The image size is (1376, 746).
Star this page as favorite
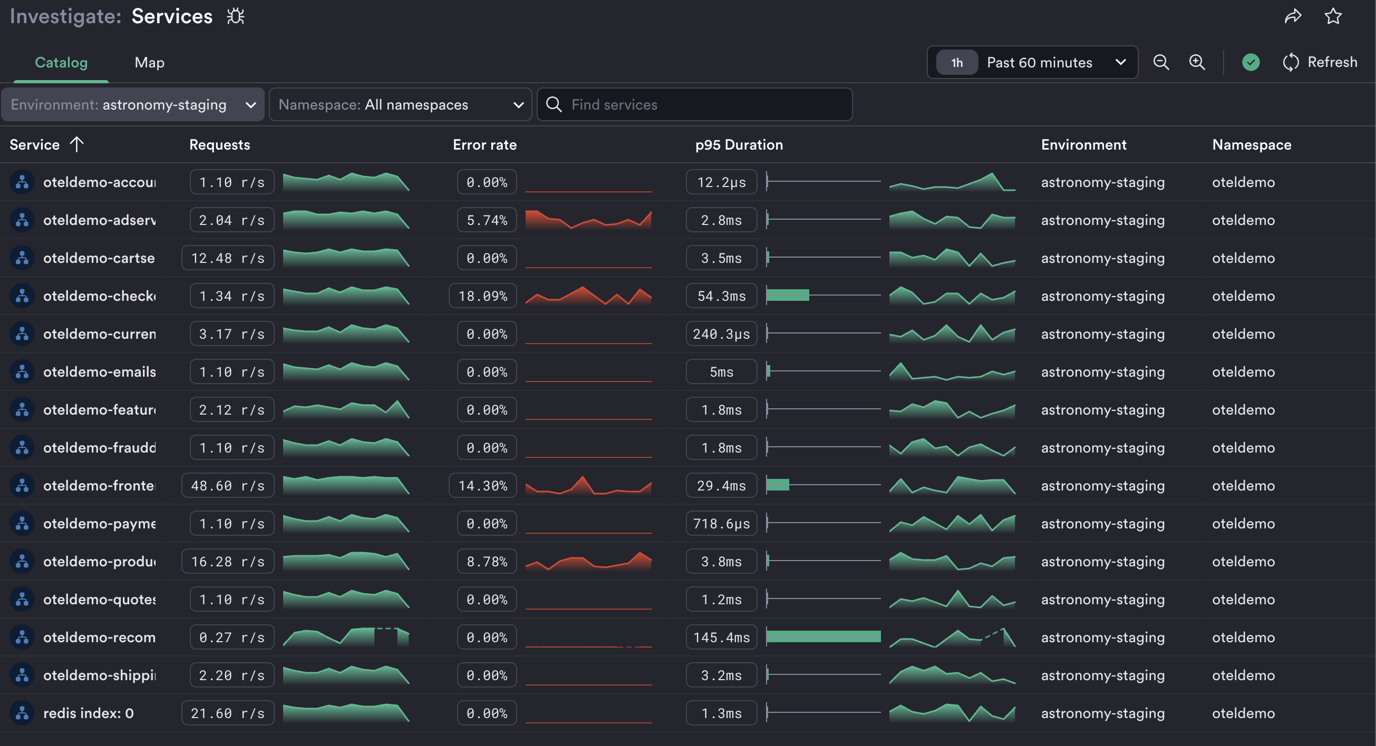[1333, 16]
